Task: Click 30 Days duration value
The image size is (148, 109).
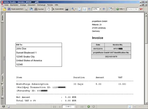Action: point(78,84)
